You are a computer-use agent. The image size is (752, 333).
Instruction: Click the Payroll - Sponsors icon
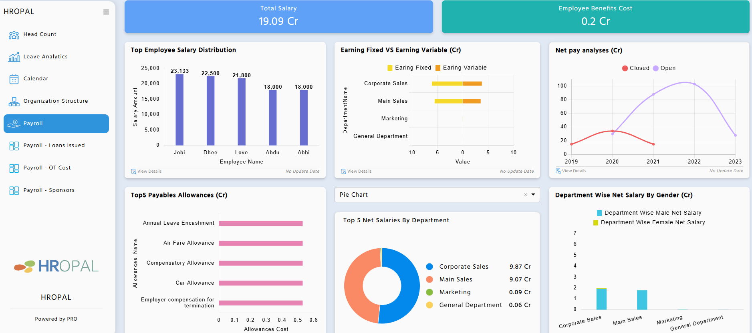pyautogui.click(x=14, y=191)
